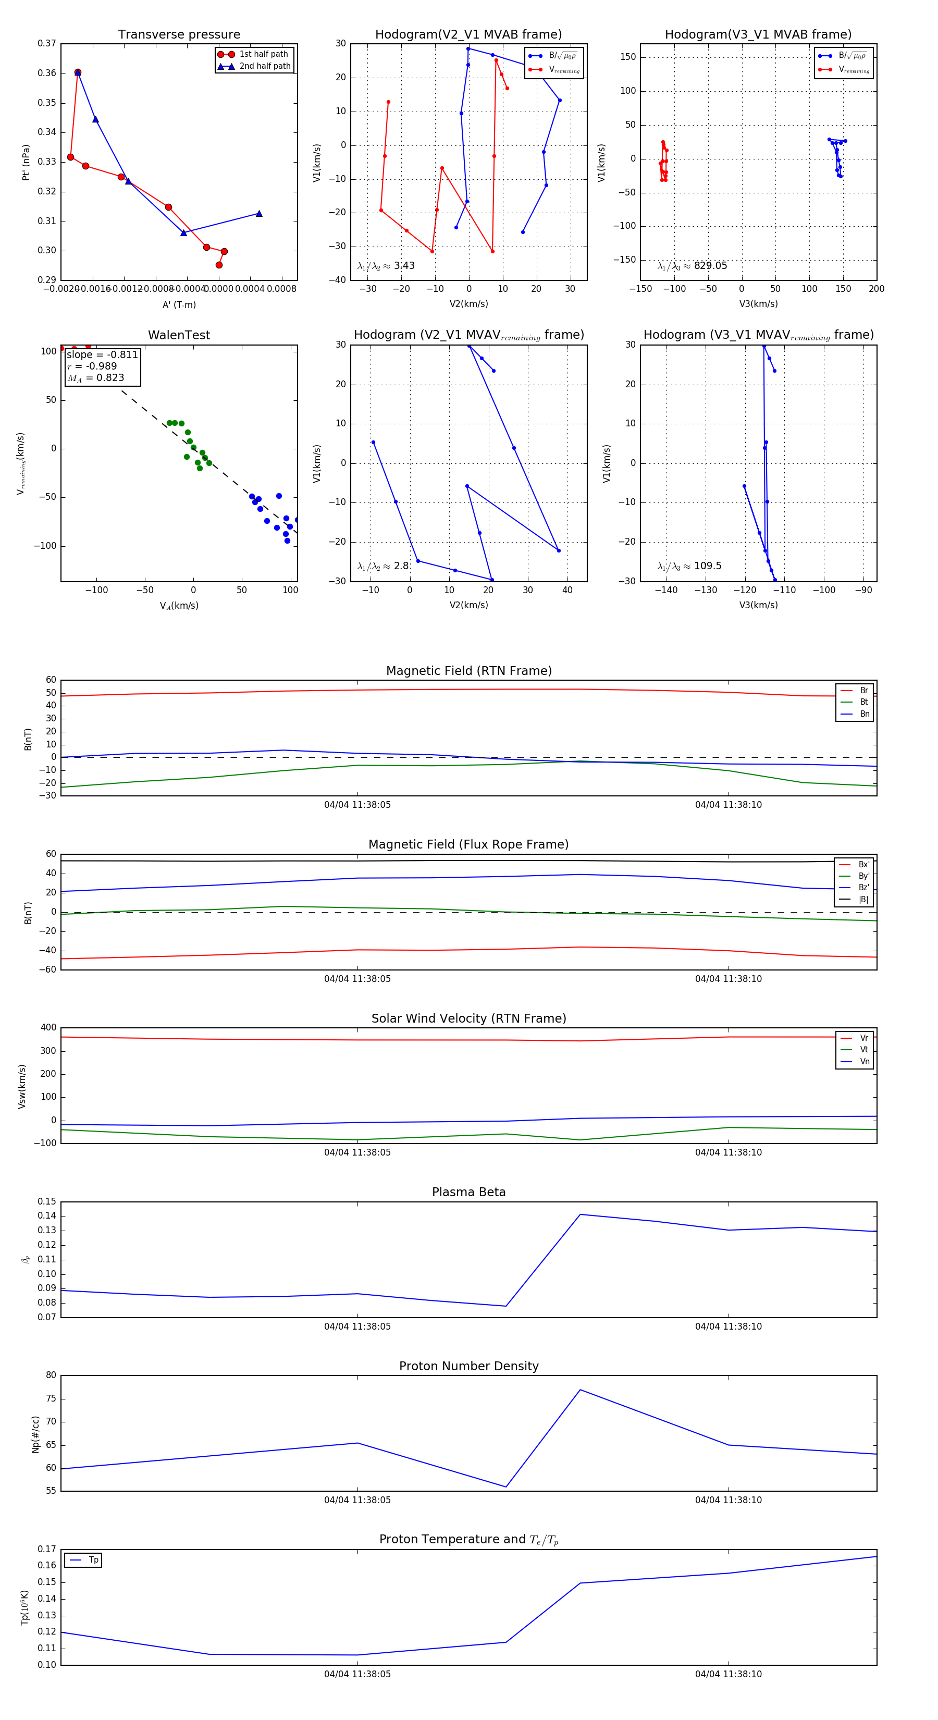
Task: Select the 'Vn' legend entry
Action: (855, 1061)
